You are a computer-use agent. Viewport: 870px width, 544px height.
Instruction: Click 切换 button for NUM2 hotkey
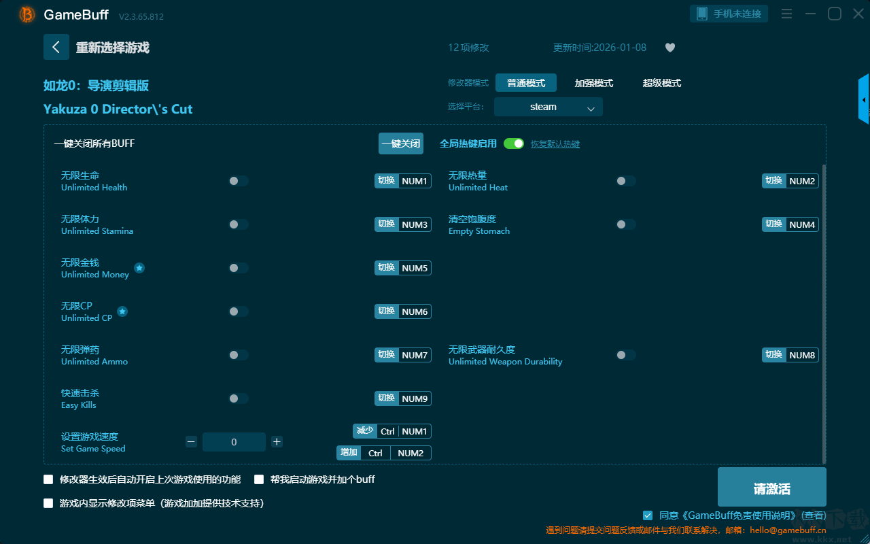pyautogui.click(x=774, y=181)
